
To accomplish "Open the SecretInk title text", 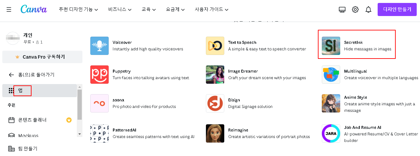I will pyautogui.click(x=353, y=43).
